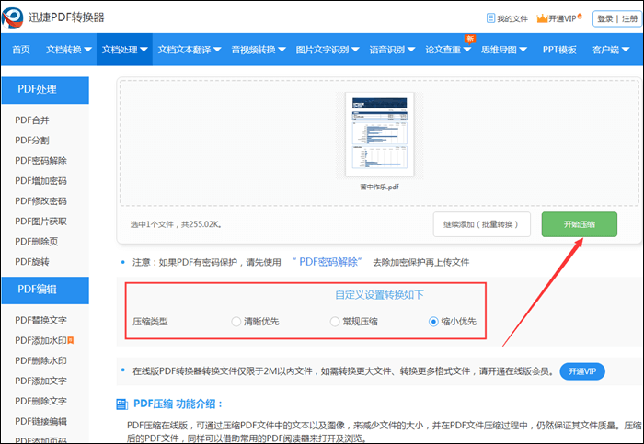
Task: Click the green 开始压缩 button
Action: [x=579, y=224]
